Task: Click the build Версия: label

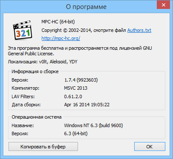Action: [x=20, y=80]
